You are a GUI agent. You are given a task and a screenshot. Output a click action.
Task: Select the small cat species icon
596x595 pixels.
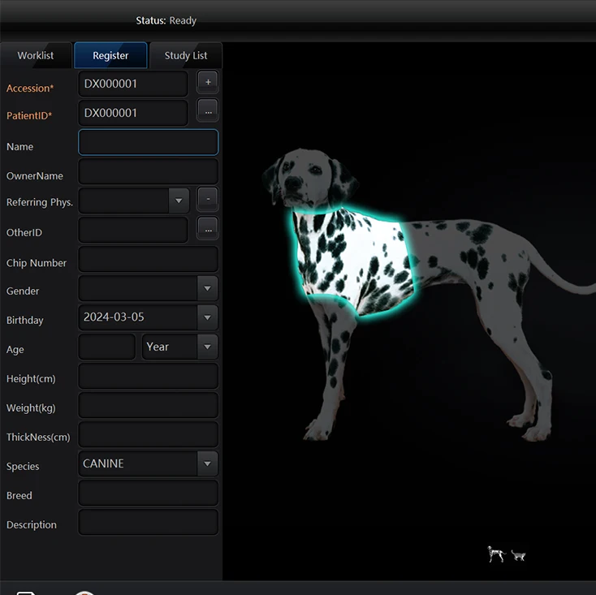tap(518, 556)
